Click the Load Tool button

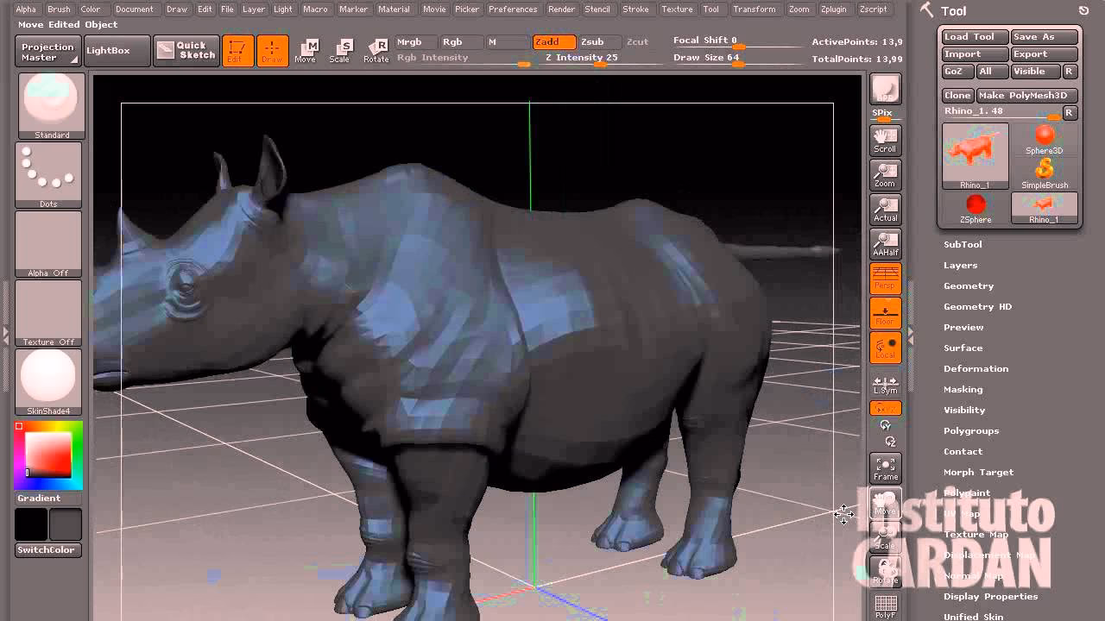pyautogui.click(x=974, y=36)
